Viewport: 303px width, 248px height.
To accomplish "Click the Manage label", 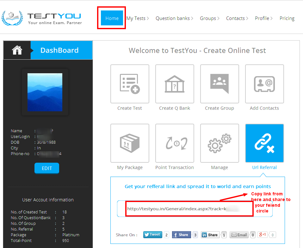I will coord(220,167).
